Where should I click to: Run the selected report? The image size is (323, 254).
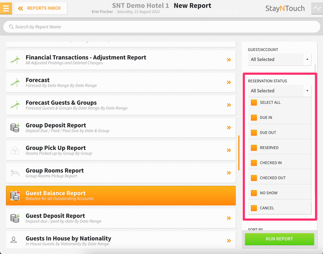pyautogui.click(x=279, y=239)
